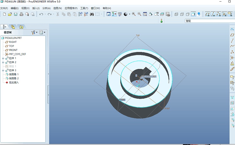This screenshot has width=235, height=145.
Task: Open the 智能 selection filter combo box
Action: tap(210, 21)
